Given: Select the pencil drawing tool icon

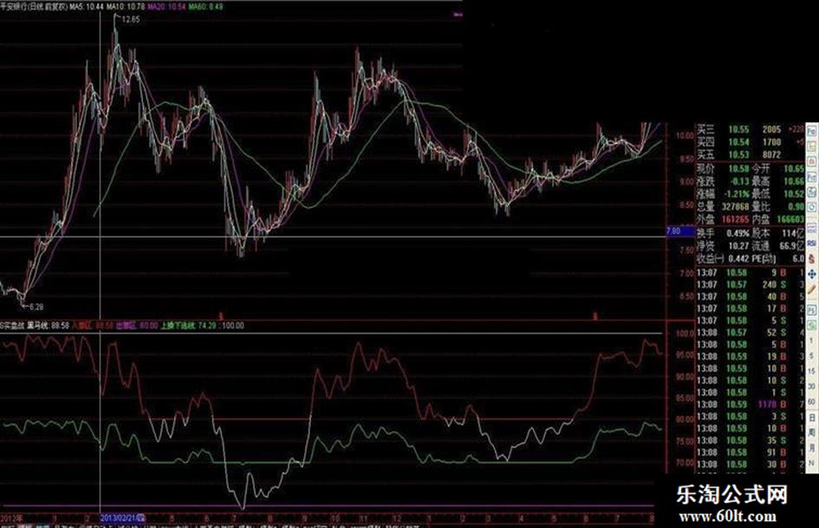Looking at the screenshot, I should 812,289.
